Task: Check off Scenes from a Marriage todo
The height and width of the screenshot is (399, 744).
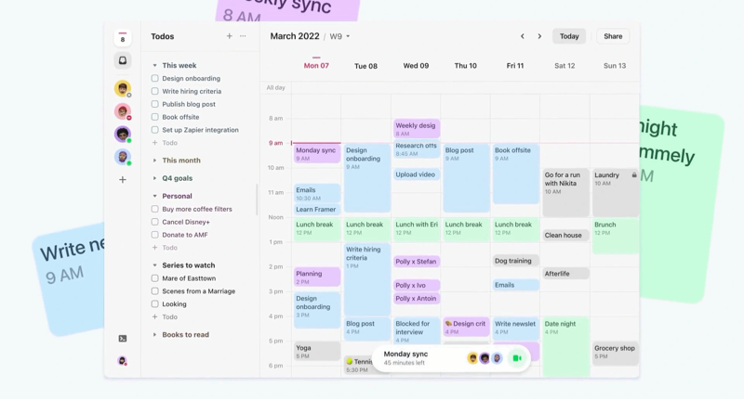Action: 154,291
